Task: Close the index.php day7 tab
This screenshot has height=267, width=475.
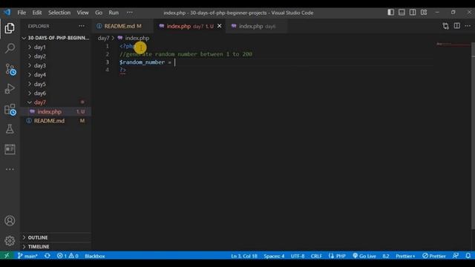Action: (x=220, y=27)
